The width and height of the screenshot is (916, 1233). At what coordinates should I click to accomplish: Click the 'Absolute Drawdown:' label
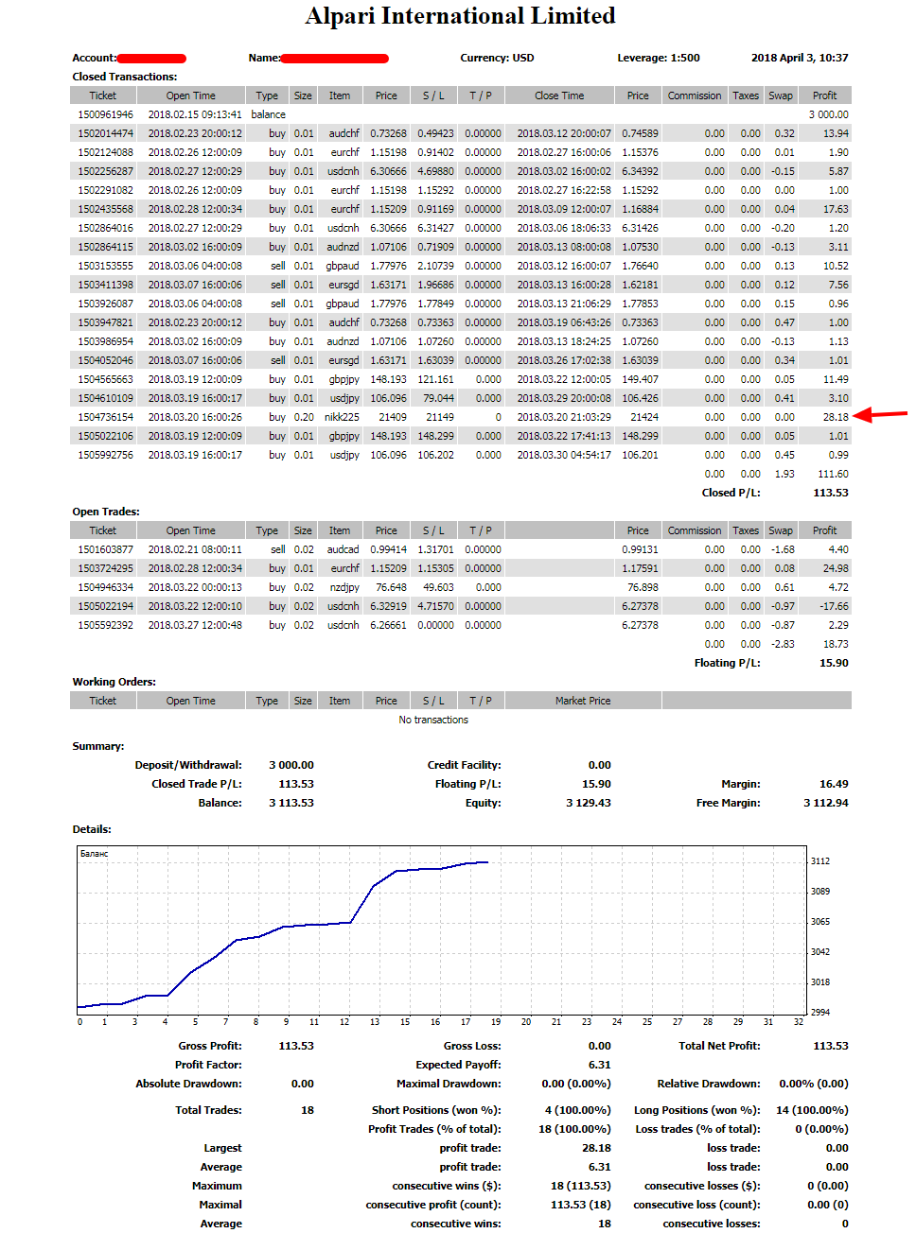point(188,1084)
